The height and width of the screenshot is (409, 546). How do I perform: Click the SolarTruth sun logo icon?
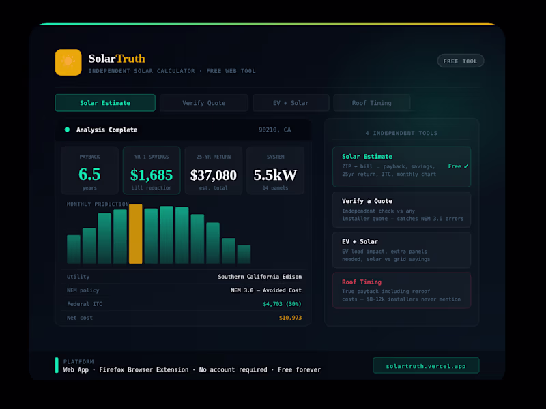click(68, 61)
